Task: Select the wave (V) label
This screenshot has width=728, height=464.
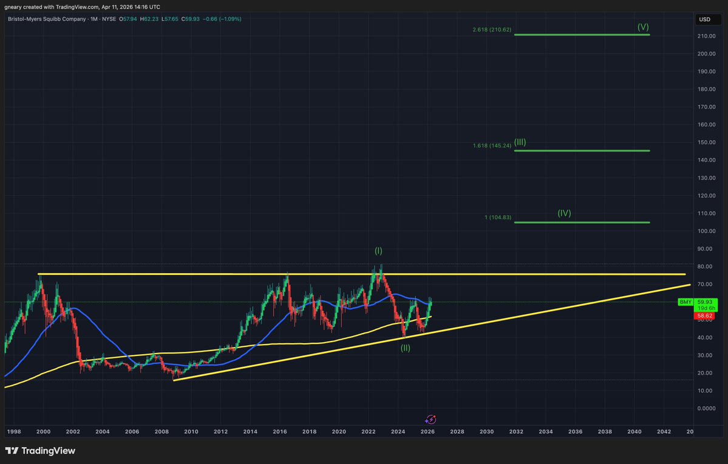Action: click(x=643, y=27)
